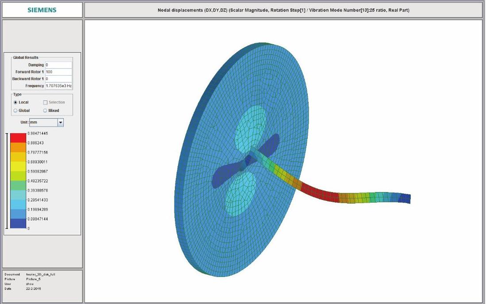Click the mm unit combo box field
This screenshot has height=304, width=487.
[x=43, y=122]
